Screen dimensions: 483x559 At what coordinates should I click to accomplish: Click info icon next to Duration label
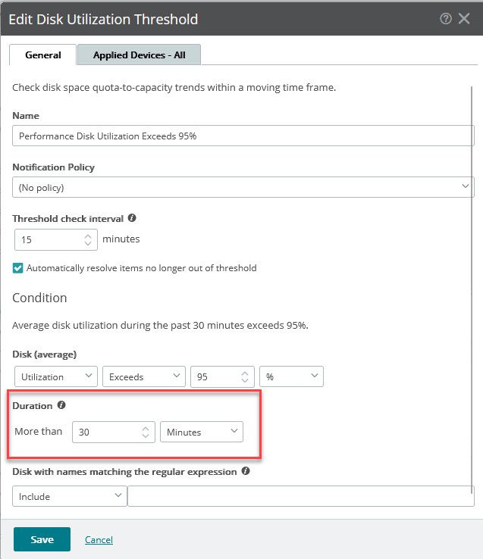click(x=61, y=405)
